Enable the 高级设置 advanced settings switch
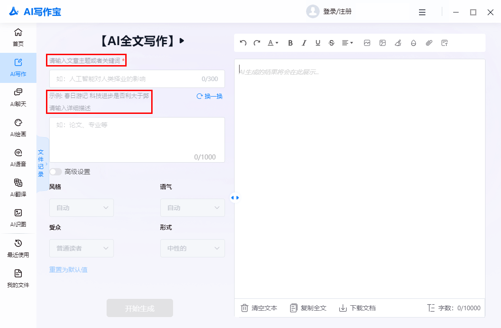 55,172
